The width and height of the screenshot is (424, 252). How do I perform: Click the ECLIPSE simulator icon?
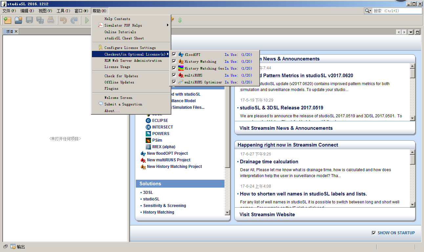148,121
